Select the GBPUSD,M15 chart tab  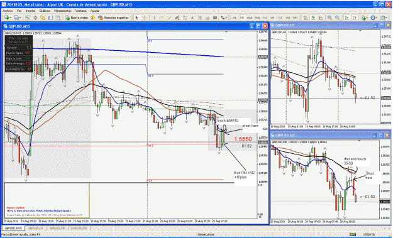14,228
